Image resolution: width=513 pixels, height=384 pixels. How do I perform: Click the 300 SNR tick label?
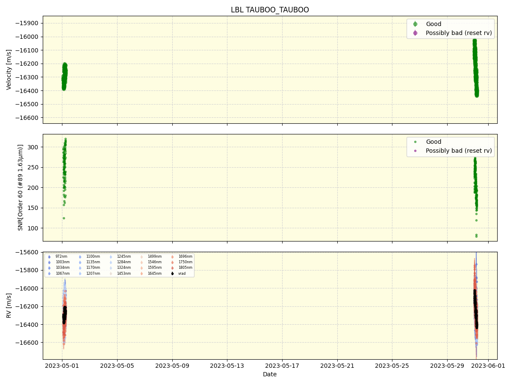coord(33,147)
